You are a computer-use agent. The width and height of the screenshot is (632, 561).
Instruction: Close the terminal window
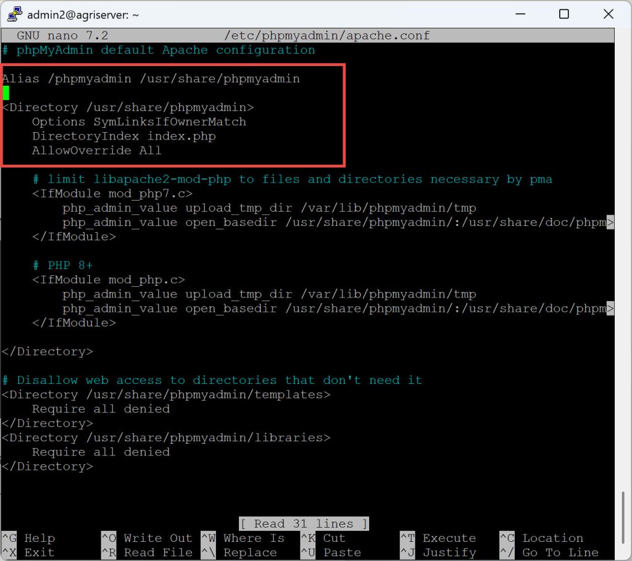pyautogui.click(x=608, y=14)
